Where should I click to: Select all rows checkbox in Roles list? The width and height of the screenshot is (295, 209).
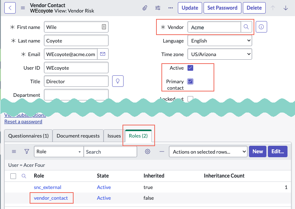13,176
